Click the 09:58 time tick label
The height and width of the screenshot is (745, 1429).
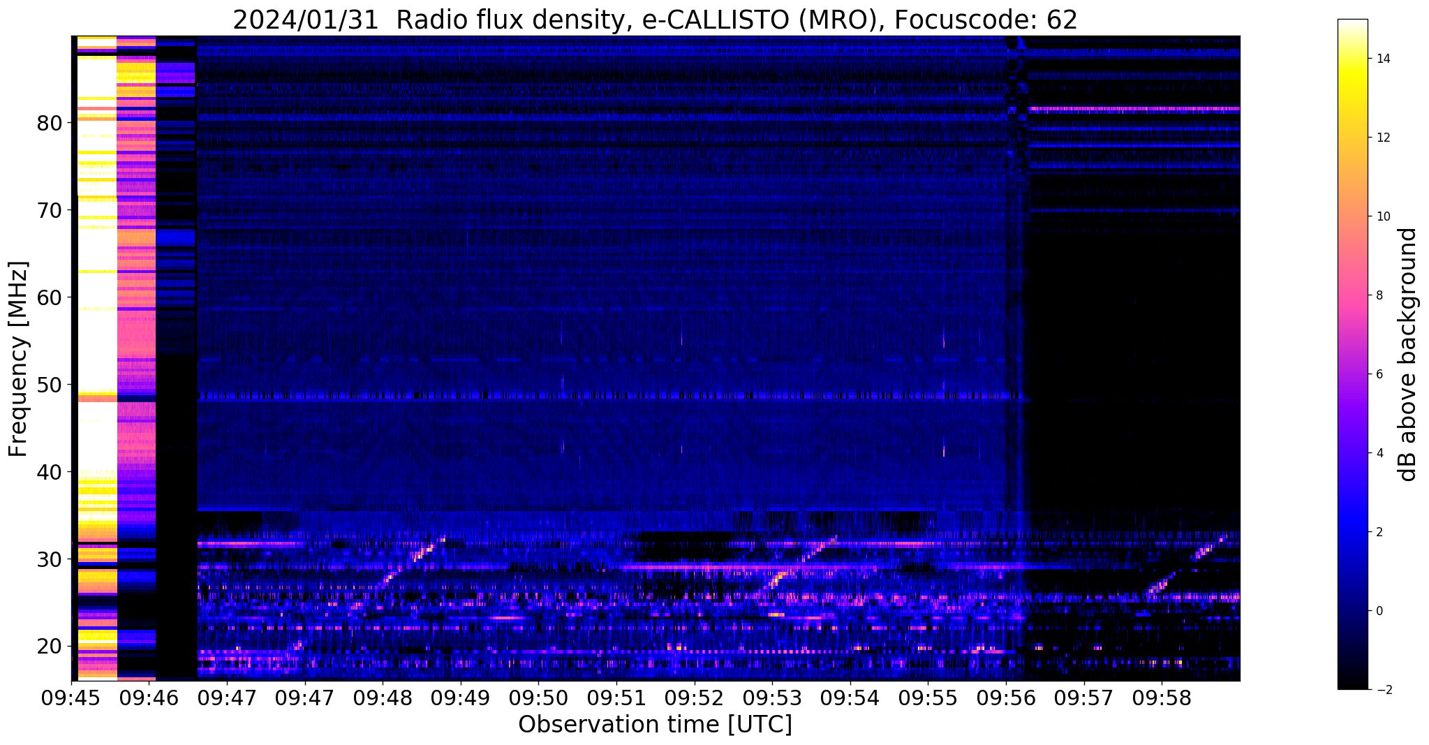(x=1162, y=698)
